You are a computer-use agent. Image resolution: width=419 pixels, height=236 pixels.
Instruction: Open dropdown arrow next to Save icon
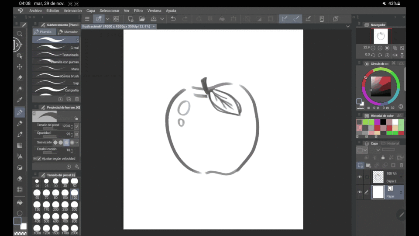[162, 19]
